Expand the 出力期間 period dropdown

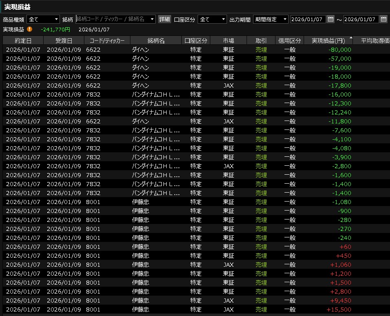pyautogui.click(x=284, y=19)
